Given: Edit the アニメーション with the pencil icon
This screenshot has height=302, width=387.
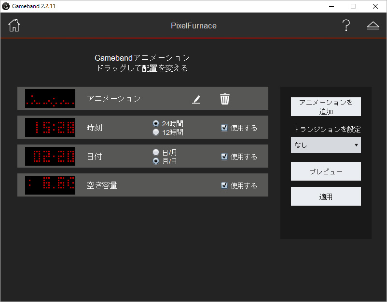Looking at the screenshot, I should (196, 99).
